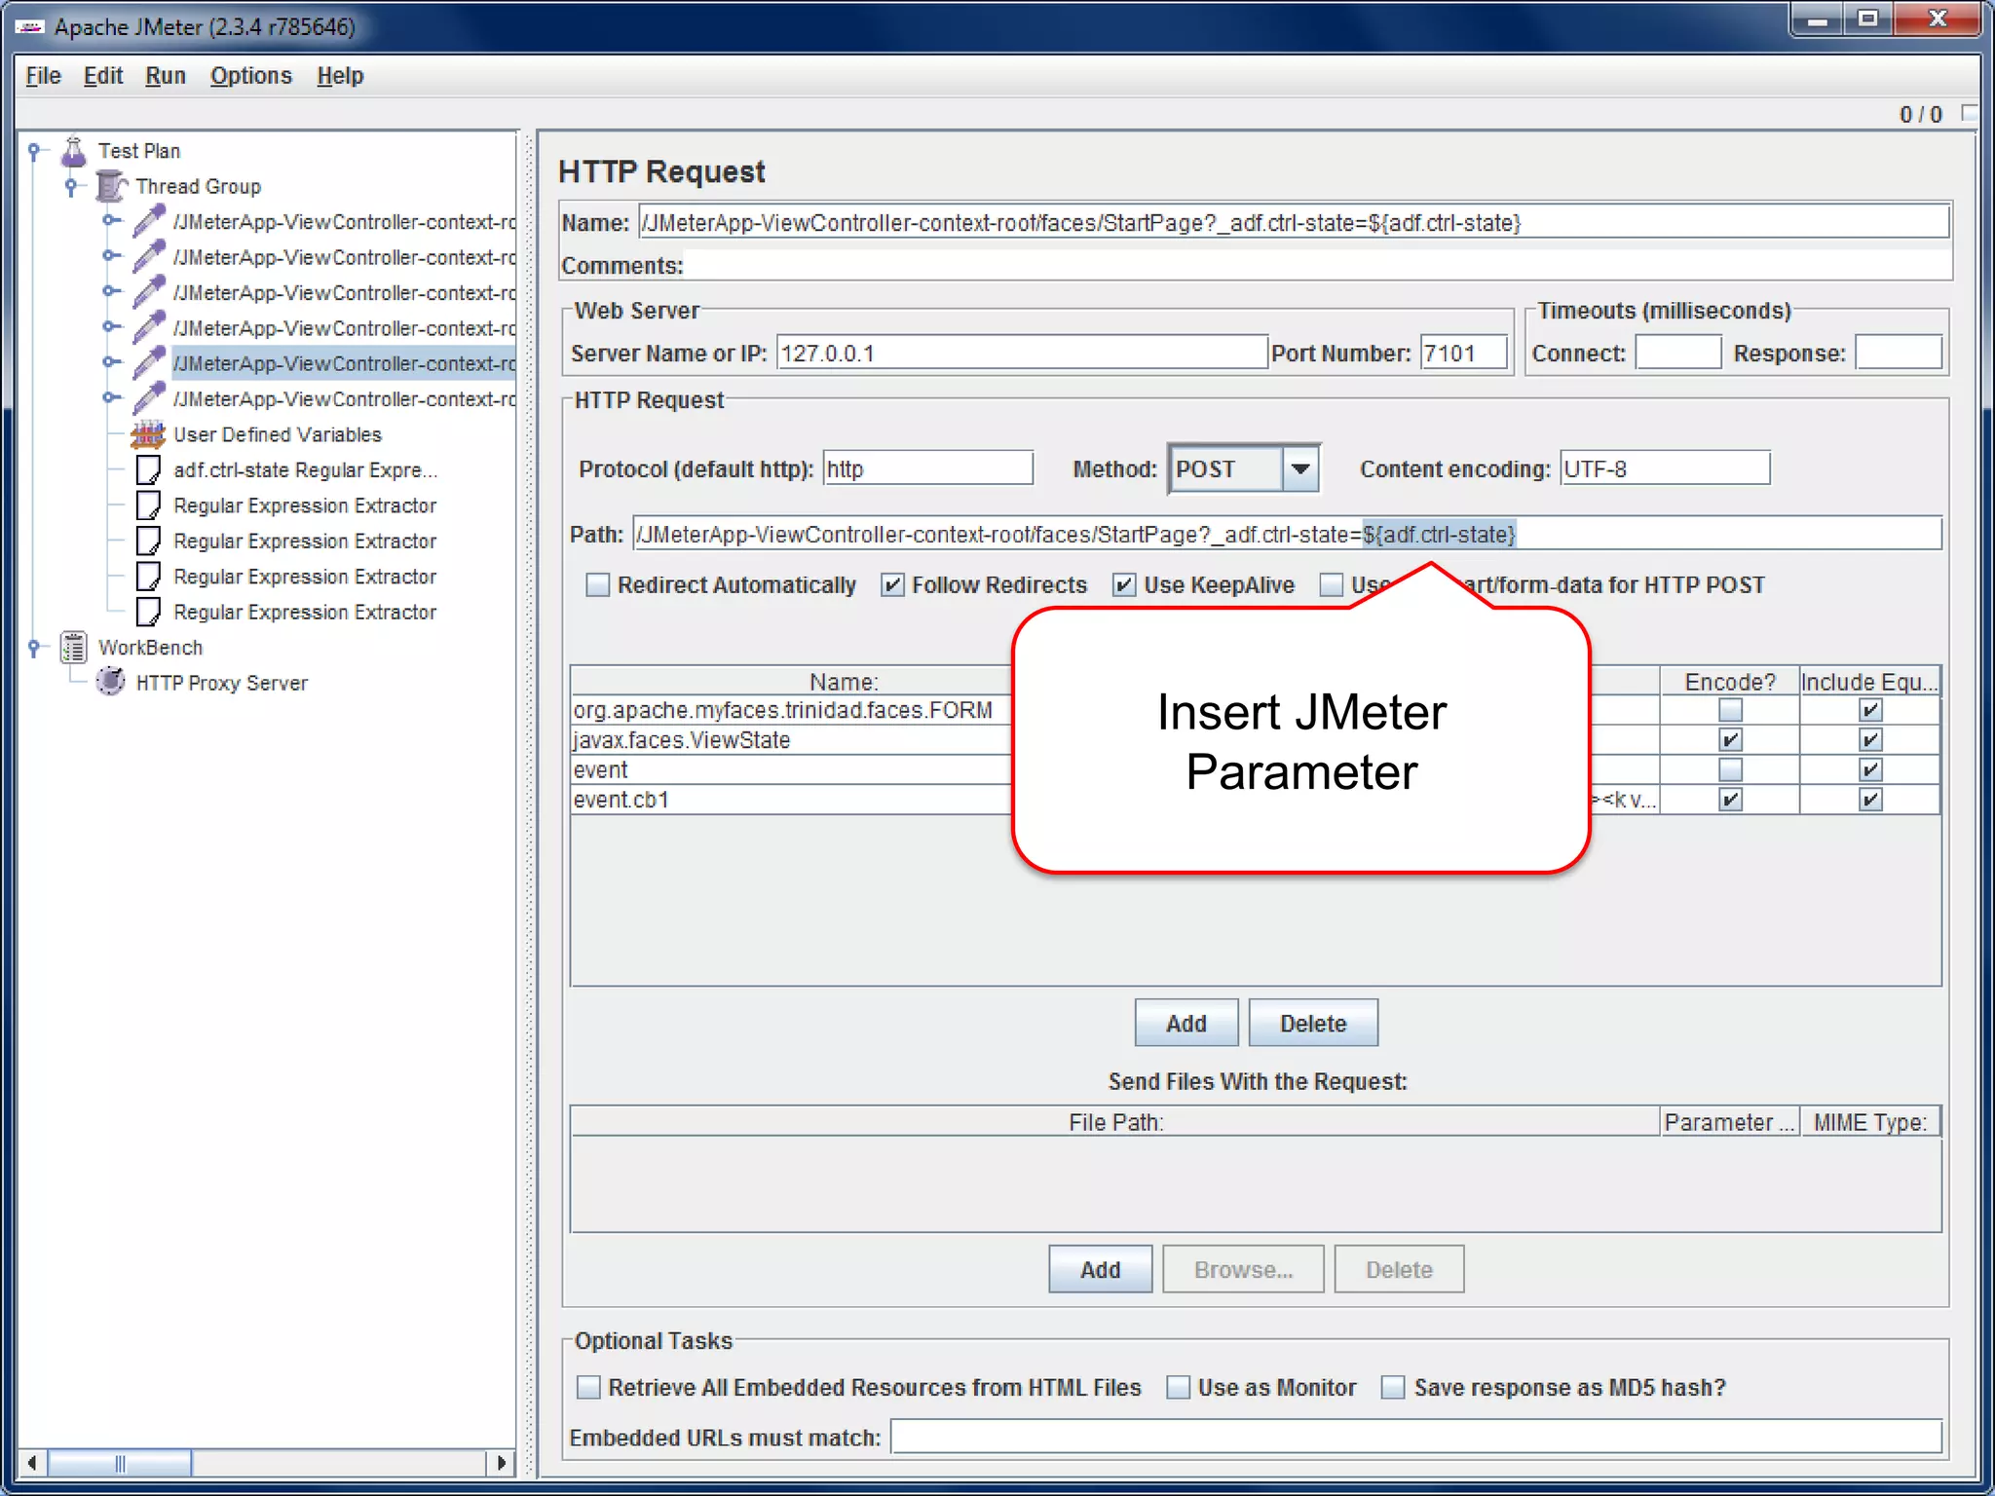The image size is (1995, 1496).
Task: Click the Path input field
Action: (x=1286, y=534)
